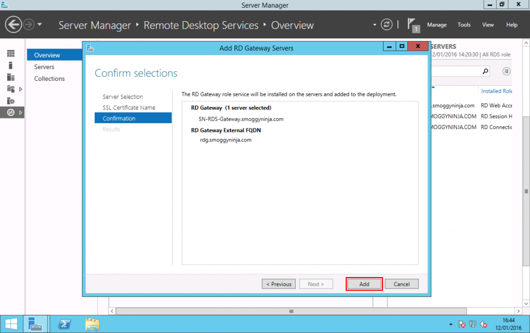Select the File and Storage Services icon

coord(11,89)
